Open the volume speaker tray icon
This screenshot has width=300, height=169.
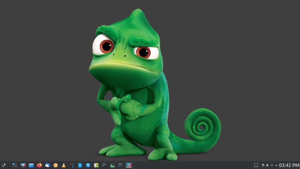point(267,165)
